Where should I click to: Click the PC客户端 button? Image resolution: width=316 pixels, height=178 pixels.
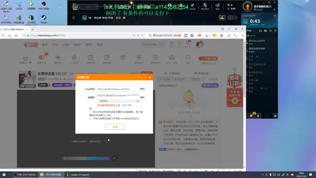click(x=208, y=59)
